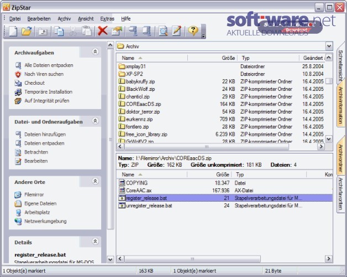Sort archive contents by Name column

(152, 175)
